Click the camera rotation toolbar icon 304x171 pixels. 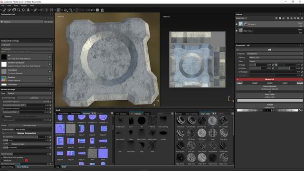[x=70, y=10]
